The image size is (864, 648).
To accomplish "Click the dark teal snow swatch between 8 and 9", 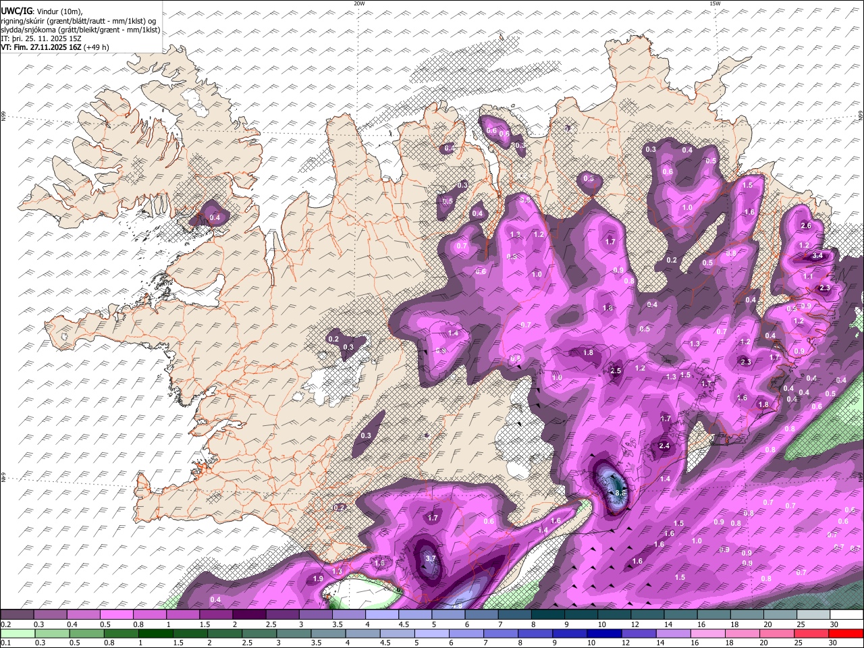I will click(x=547, y=614).
